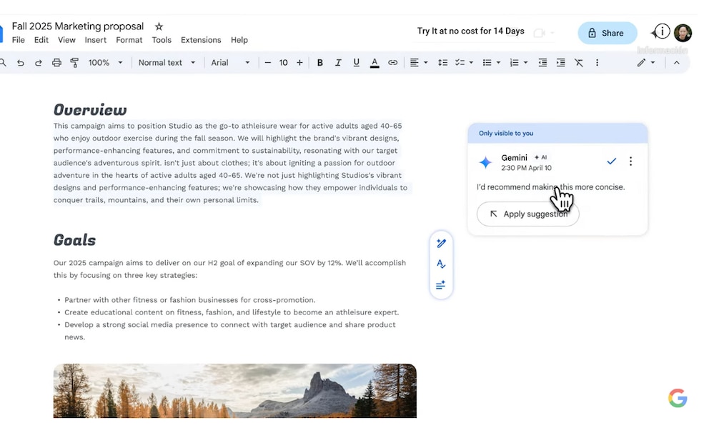
Task: Click the Share button
Action: tap(608, 33)
